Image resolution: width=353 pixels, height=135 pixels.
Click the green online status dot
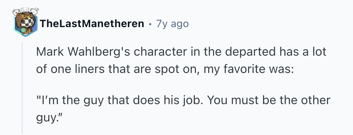tap(23, 30)
